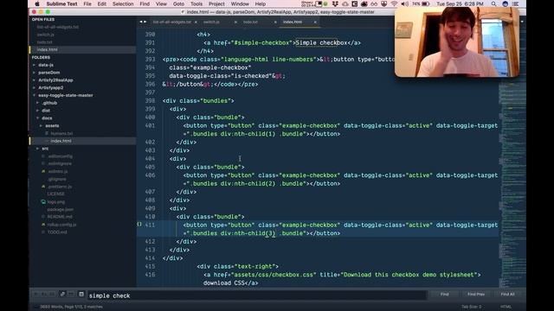Click the Find All button

[507, 294]
